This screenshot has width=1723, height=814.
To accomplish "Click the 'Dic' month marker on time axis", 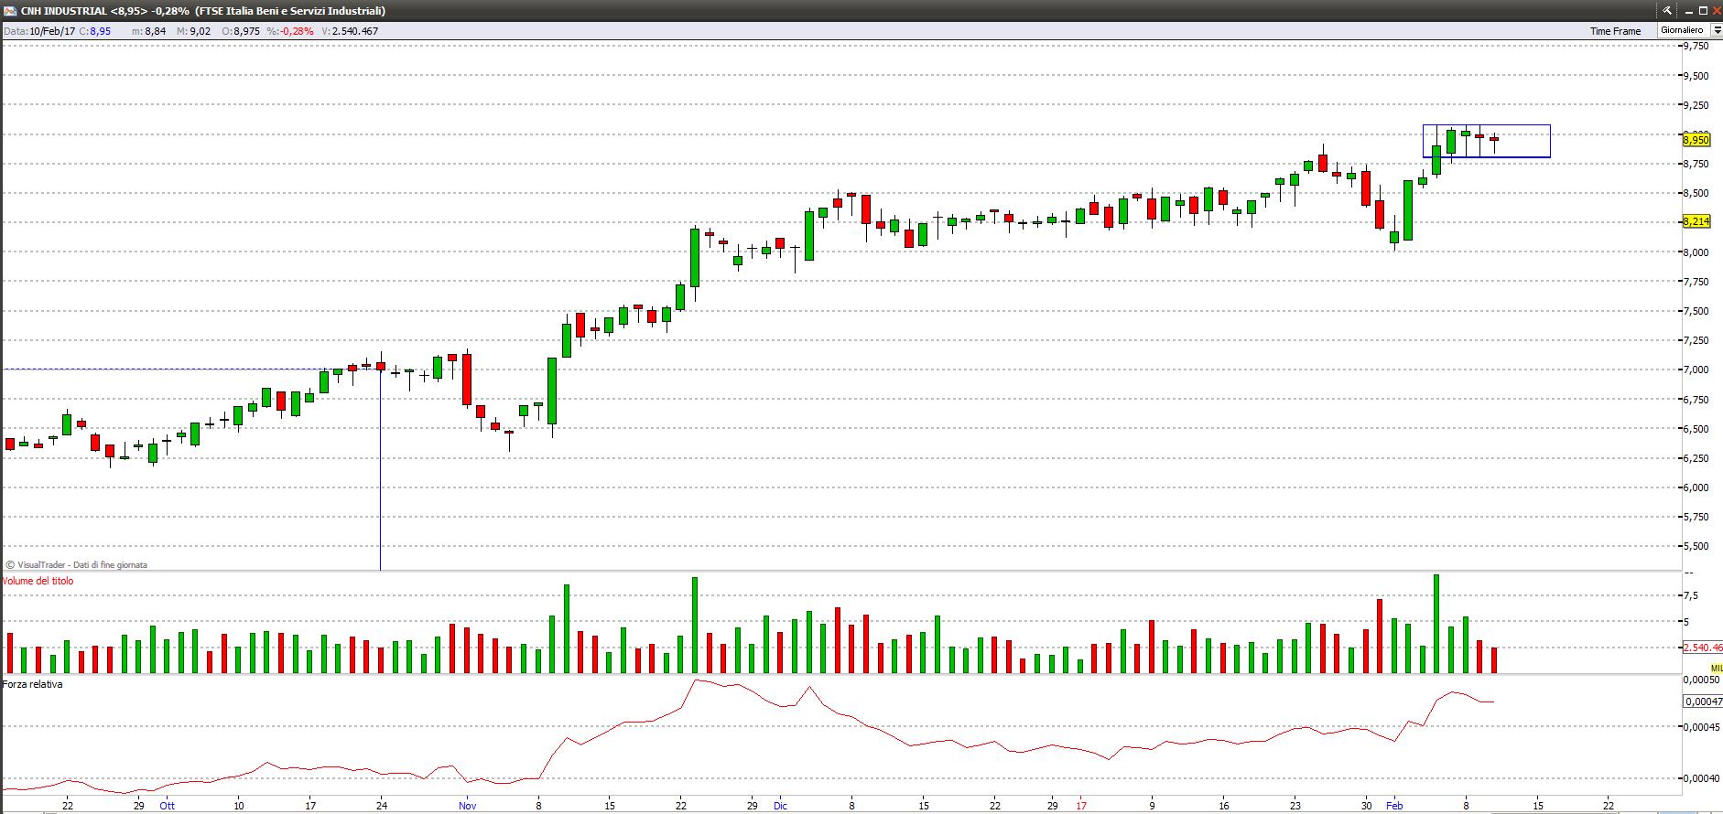I will point(780,806).
